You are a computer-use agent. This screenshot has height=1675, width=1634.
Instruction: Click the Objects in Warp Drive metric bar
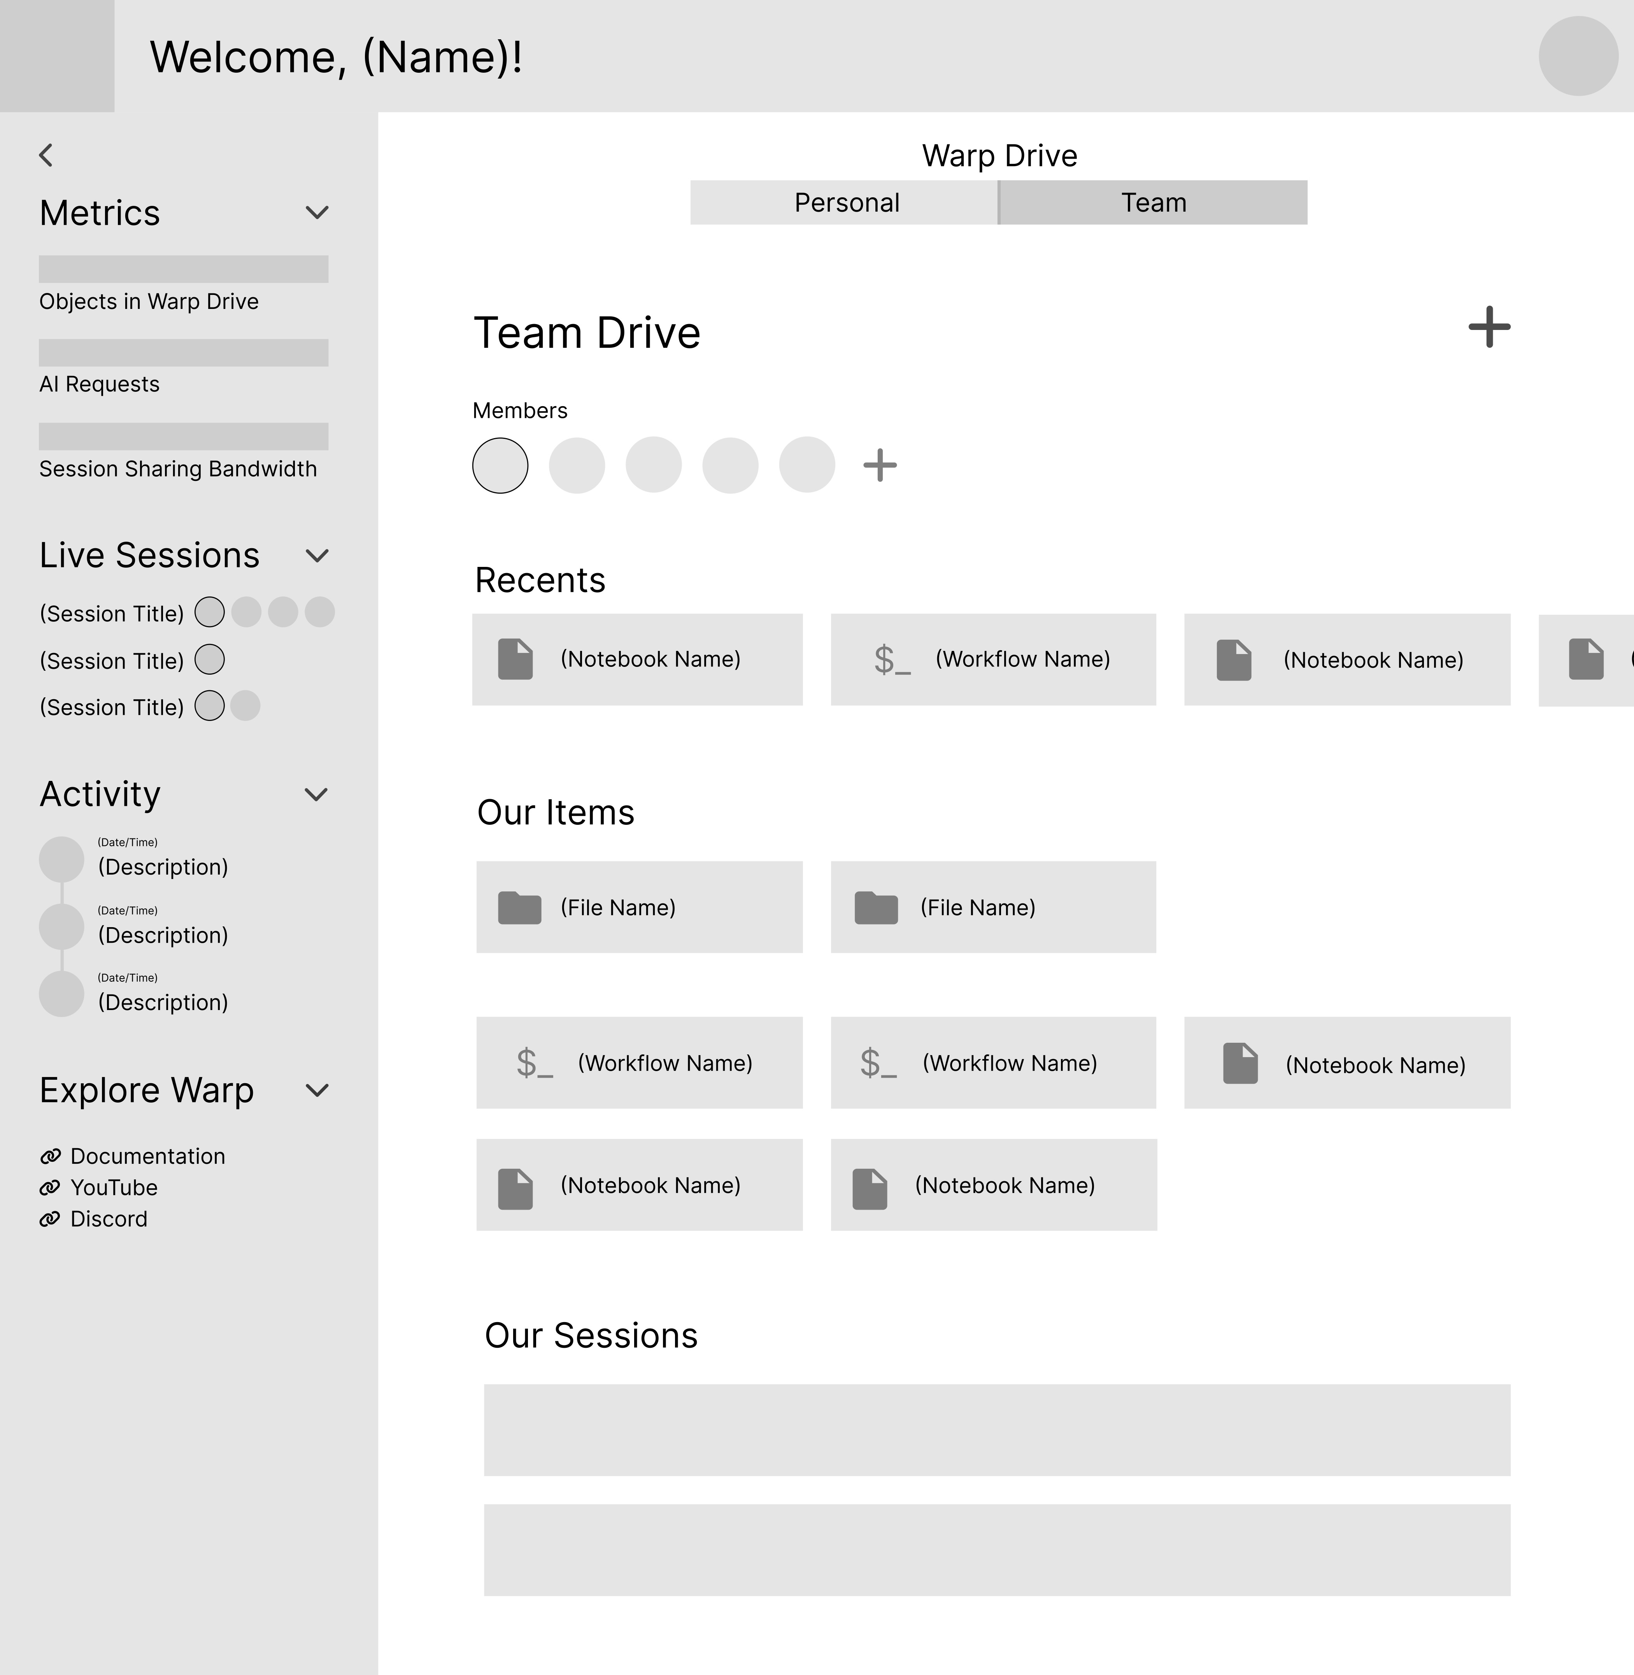click(184, 268)
